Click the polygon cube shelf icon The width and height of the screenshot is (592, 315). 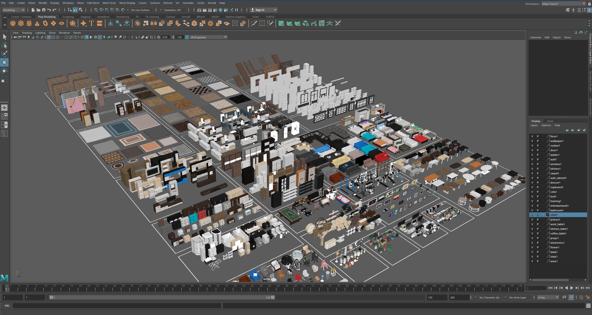coord(21,23)
